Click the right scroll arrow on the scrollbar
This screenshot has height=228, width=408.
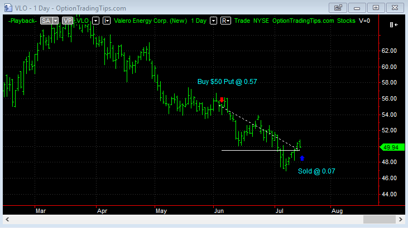point(401,220)
